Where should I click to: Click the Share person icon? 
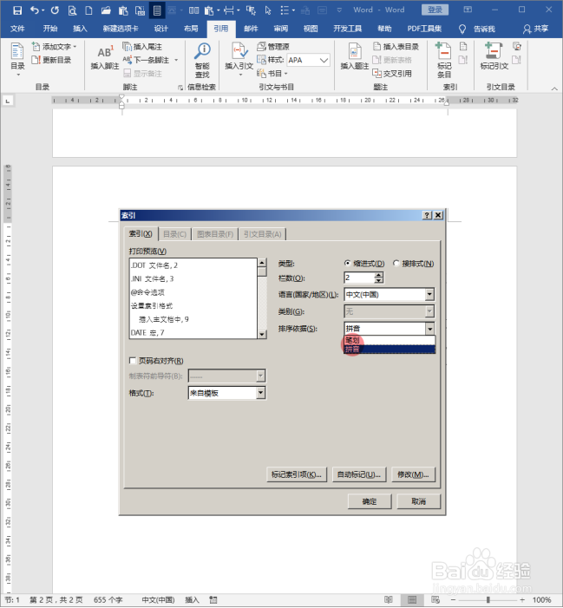(527, 29)
